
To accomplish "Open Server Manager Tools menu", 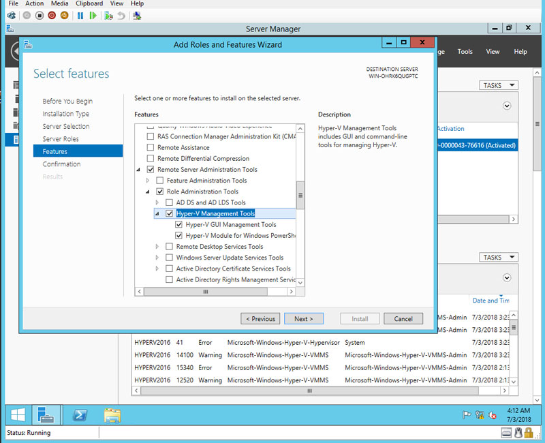I will coord(465,52).
